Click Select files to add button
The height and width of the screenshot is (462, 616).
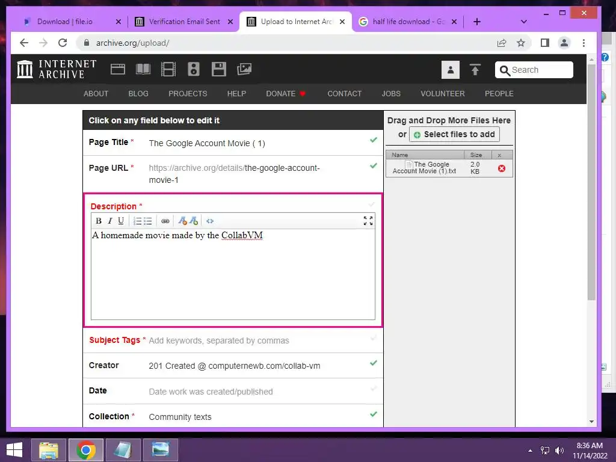(x=455, y=134)
